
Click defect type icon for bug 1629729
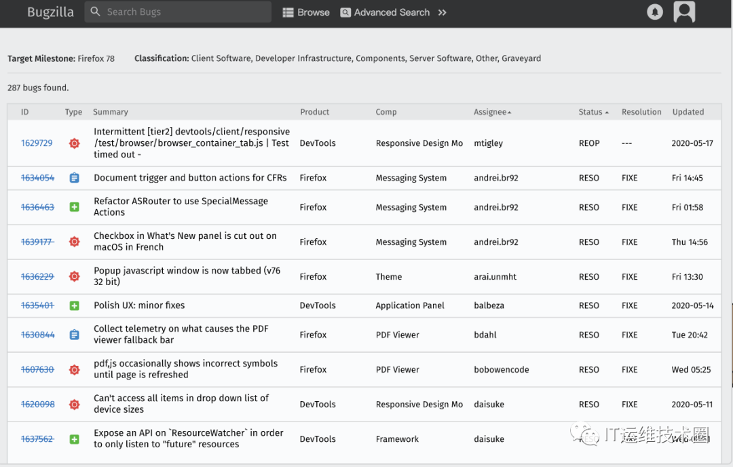tap(75, 143)
